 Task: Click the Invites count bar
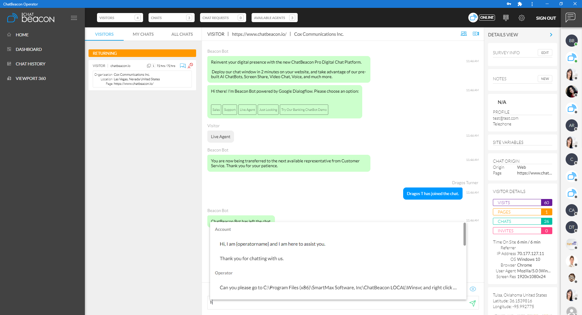[522, 231]
